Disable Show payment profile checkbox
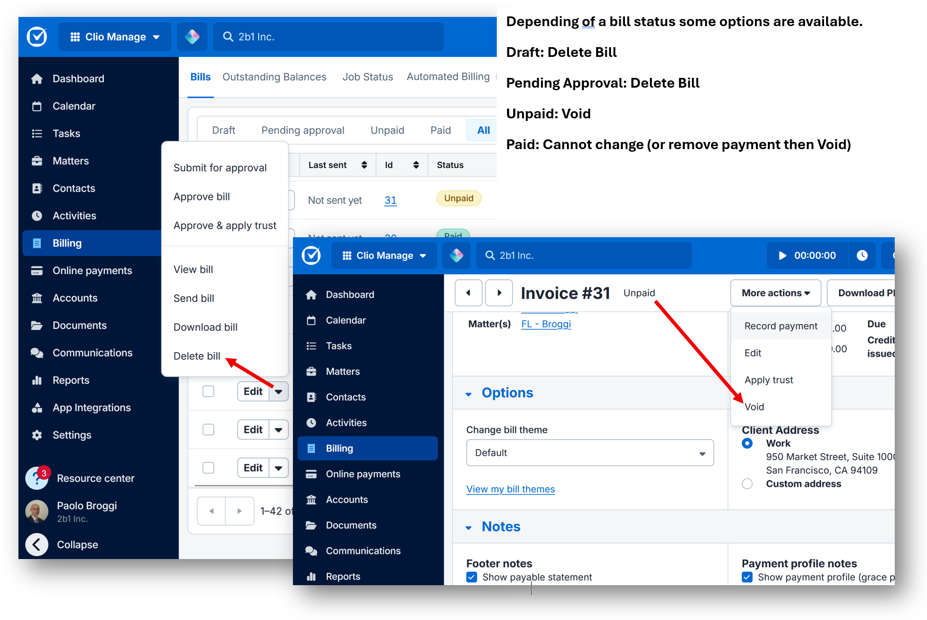927x620 pixels. coord(747,577)
